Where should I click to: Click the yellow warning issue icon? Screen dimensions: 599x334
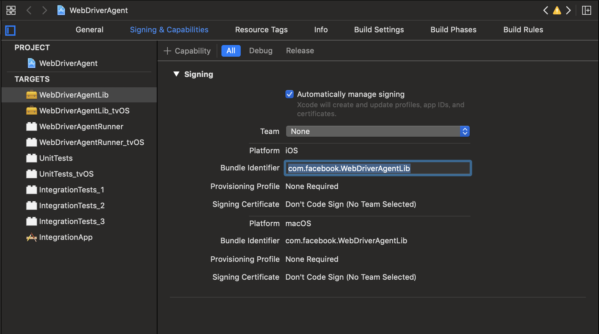point(557,10)
